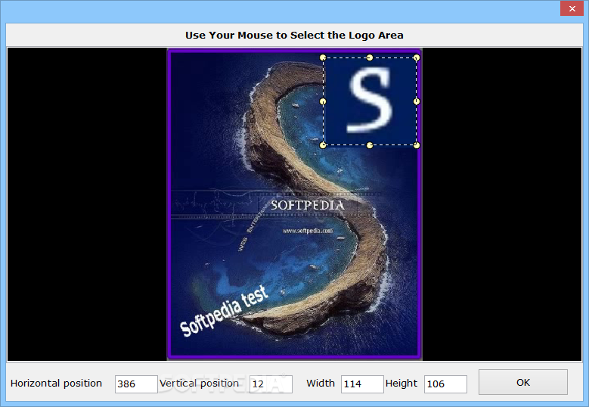Click left-middle handle of logo selection
Viewport: 589px width, 407px height.
(x=323, y=101)
